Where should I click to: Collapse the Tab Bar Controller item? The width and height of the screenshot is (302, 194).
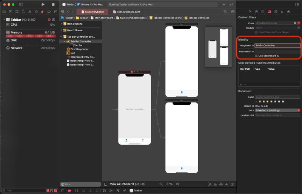click(65, 41)
